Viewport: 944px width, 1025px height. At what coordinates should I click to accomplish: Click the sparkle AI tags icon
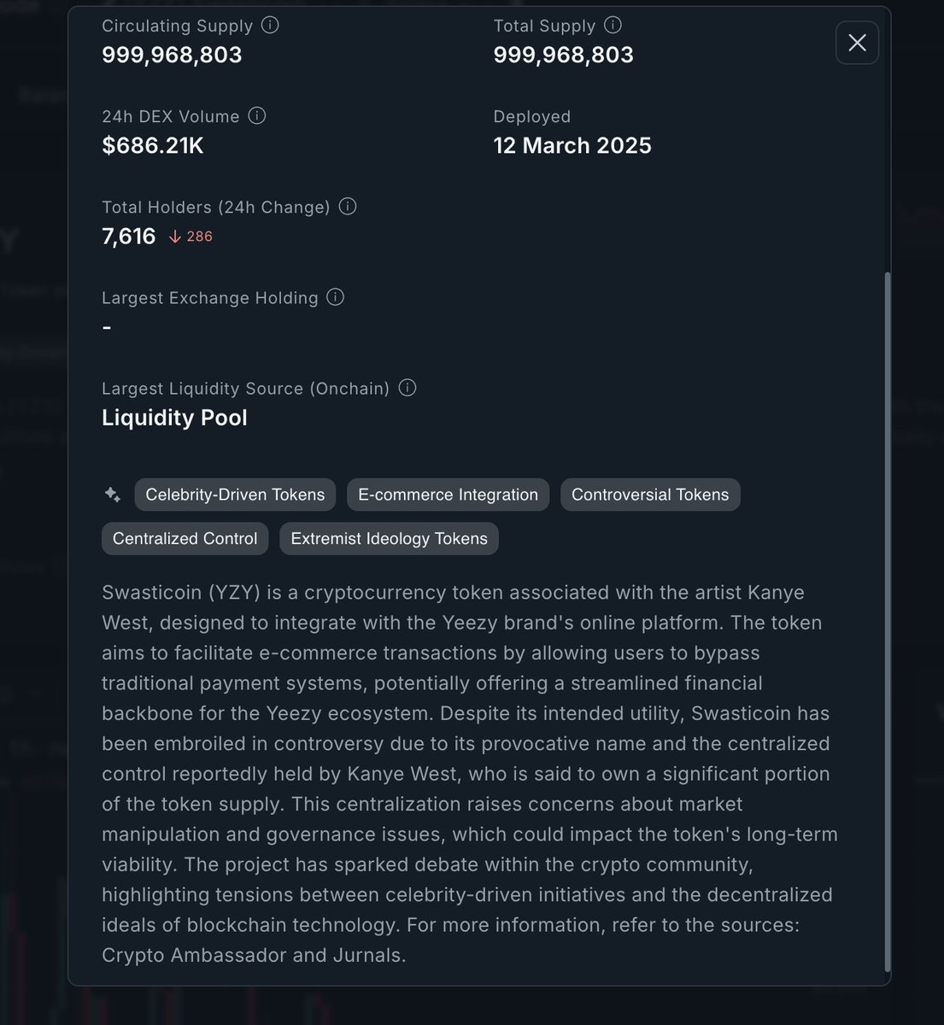112,495
